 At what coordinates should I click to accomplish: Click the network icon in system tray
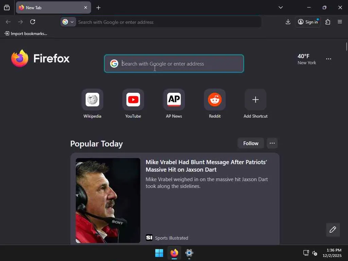(306, 253)
